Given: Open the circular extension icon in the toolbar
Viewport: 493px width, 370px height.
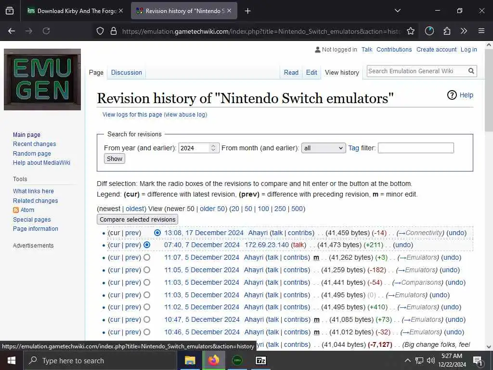Looking at the screenshot, I should (x=429, y=31).
